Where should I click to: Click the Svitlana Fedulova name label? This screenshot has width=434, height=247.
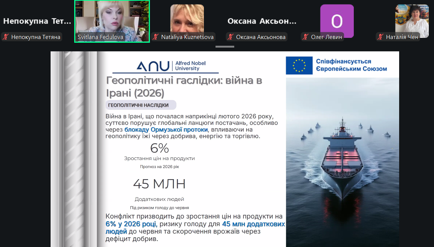point(100,37)
